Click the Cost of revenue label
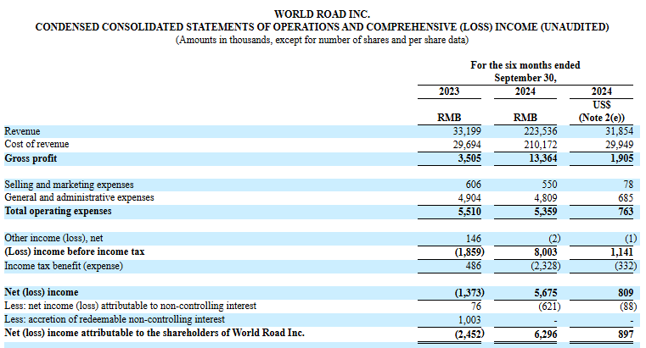The width and height of the screenshot is (646, 348). click(37, 145)
